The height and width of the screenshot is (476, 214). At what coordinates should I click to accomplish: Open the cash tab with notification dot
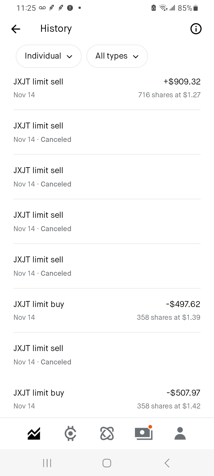[x=144, y=433]
